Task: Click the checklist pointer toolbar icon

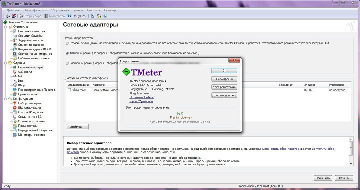Action: (93, 16)
